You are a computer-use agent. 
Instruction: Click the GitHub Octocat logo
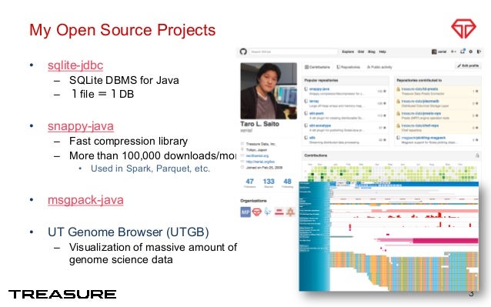coord(243,52)
